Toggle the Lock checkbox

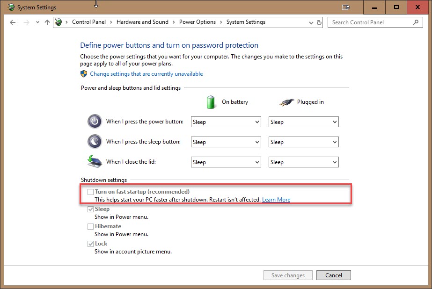coord(90,244)
